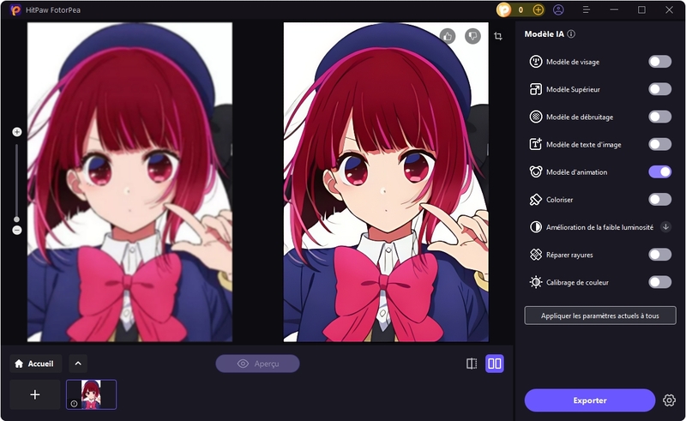Viewport: 686px width, 421px height.
Task: Enable Calibrage de couleur switch
Action: 659,282
